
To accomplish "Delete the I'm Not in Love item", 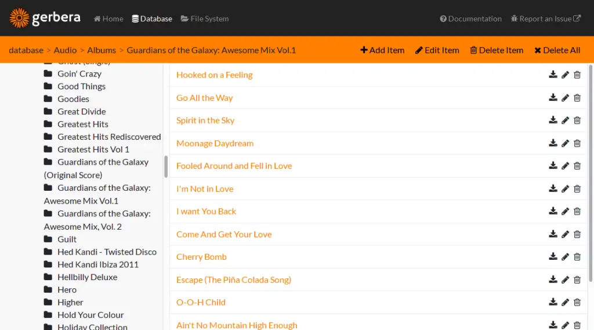I will 577,188.
